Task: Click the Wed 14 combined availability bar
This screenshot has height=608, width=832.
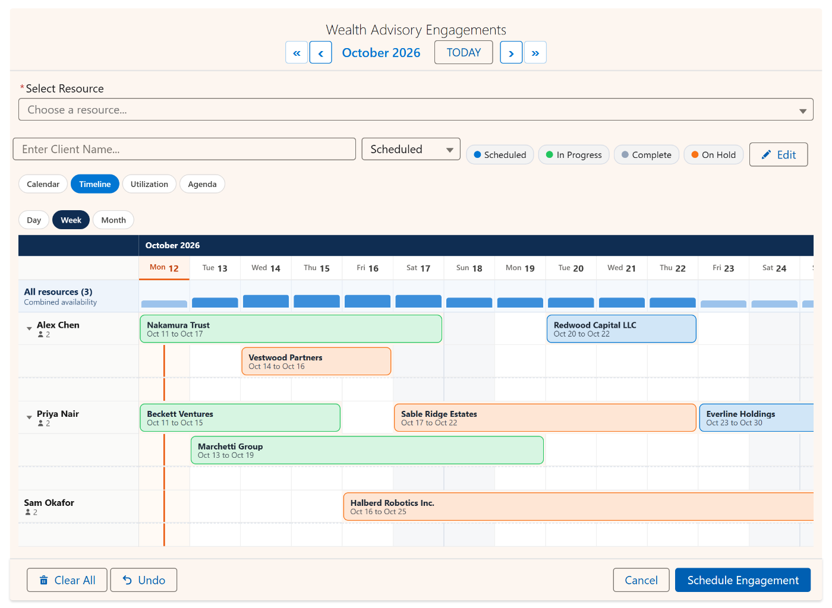Action: point(266,301)
